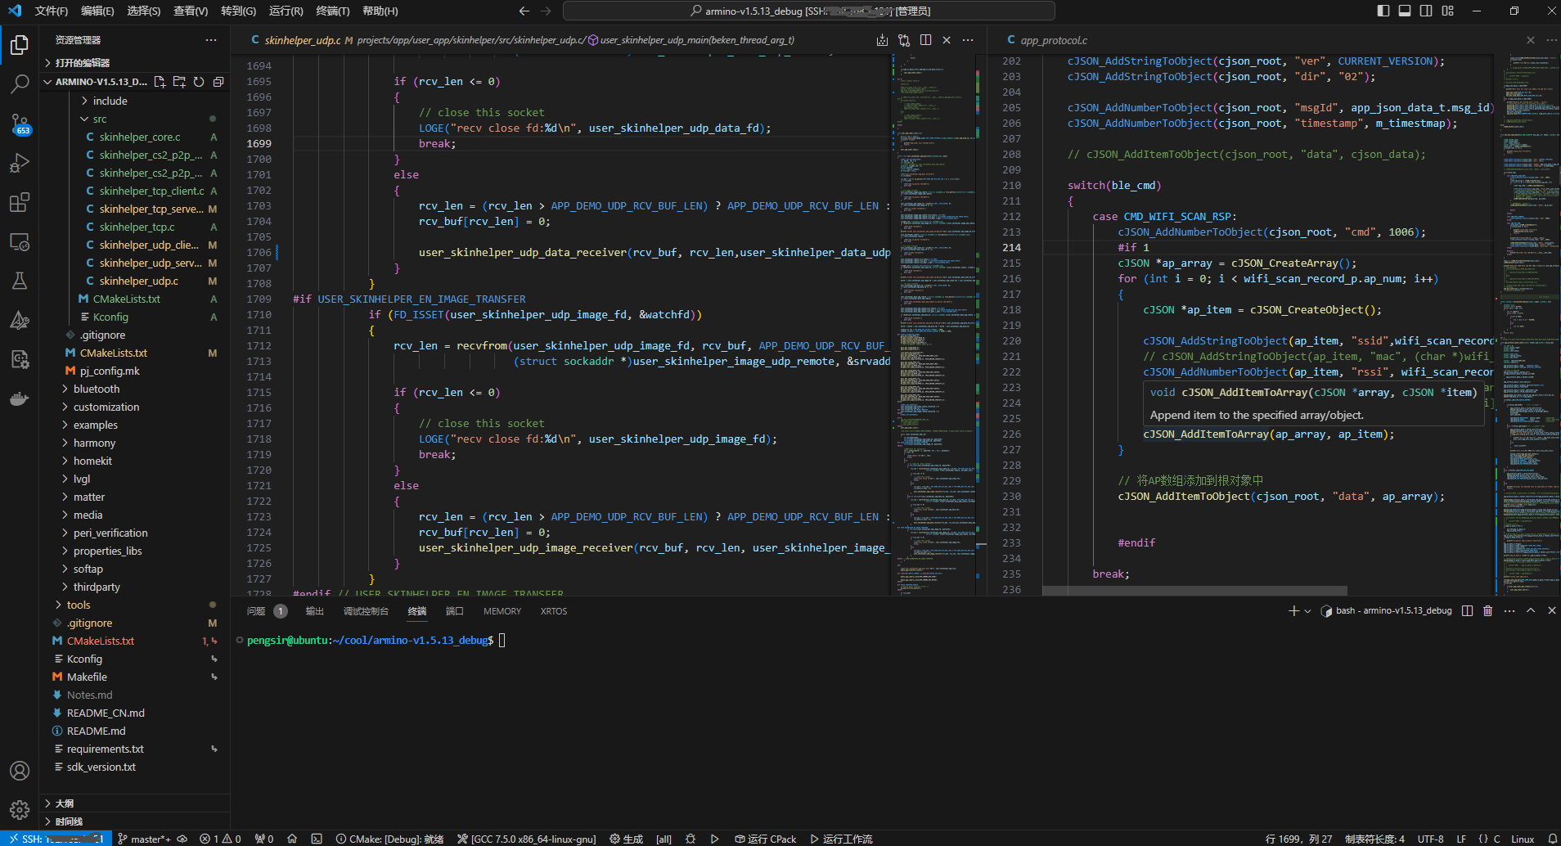This screenshot has height=846, width=1561.
Task: Expand the include folder
Action: (x=110, y=101)
